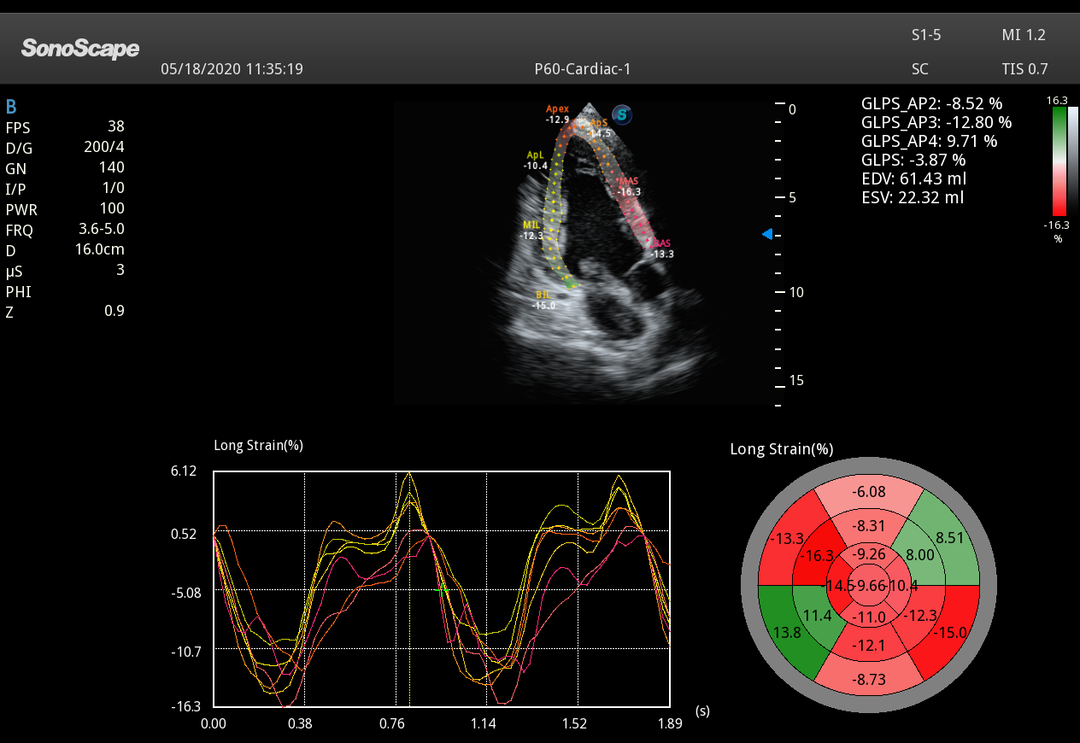Click the blue focus position triangle marker
1080x743 pixels.
(767, 234)
